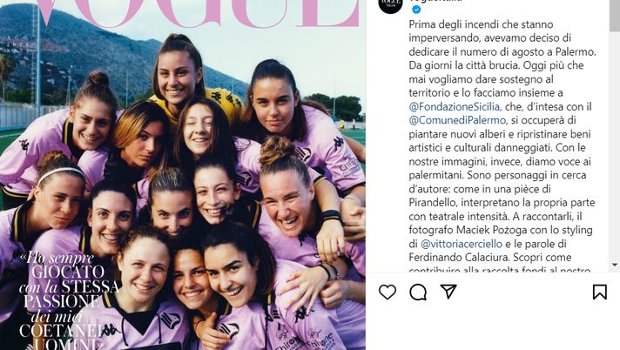Like the post with the heart icon
620x350 pixels.
(387, 293)
